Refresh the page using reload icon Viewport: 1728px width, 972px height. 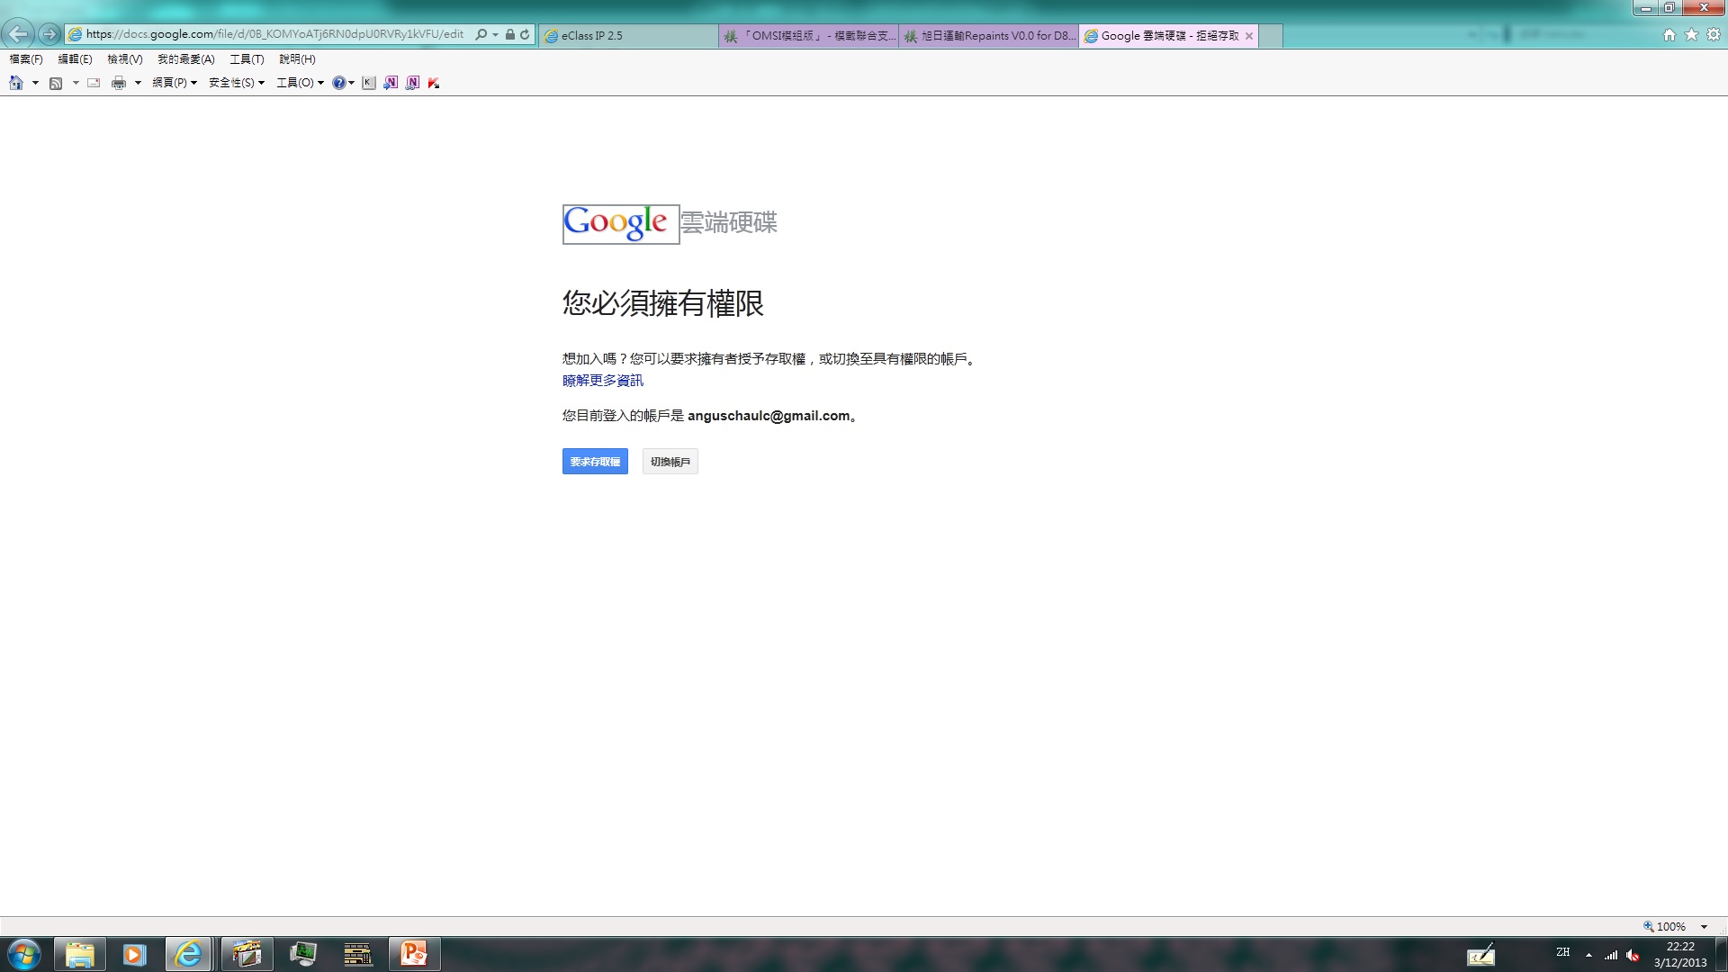click(525, 34)
